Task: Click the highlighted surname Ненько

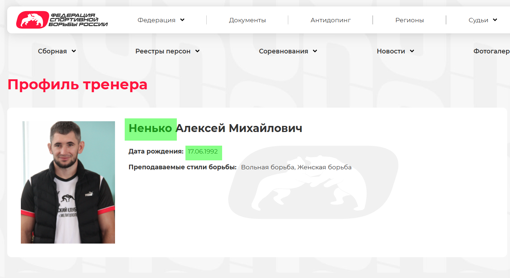Action: pyautogui.click(x=151, y=128)
